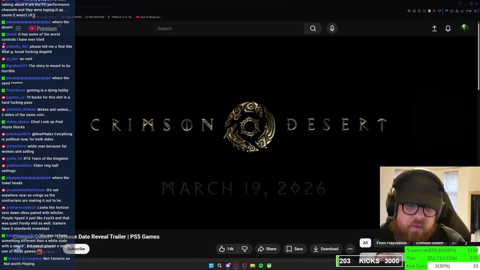Open the YouTube upload/create icon
Viewport: 480px width, 270px height.
click(434, 28)
